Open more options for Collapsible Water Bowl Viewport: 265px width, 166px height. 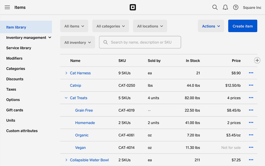point(251,160)
